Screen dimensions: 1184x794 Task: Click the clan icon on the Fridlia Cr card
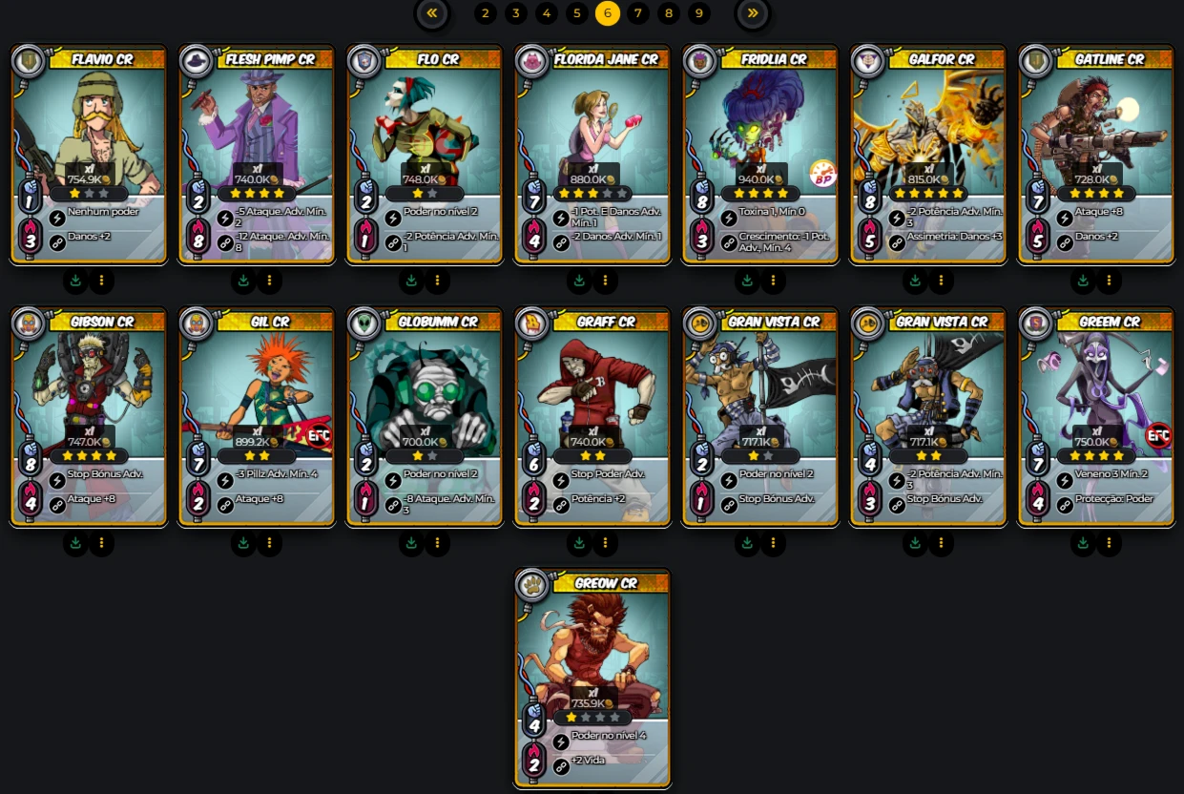coord(700,62)
